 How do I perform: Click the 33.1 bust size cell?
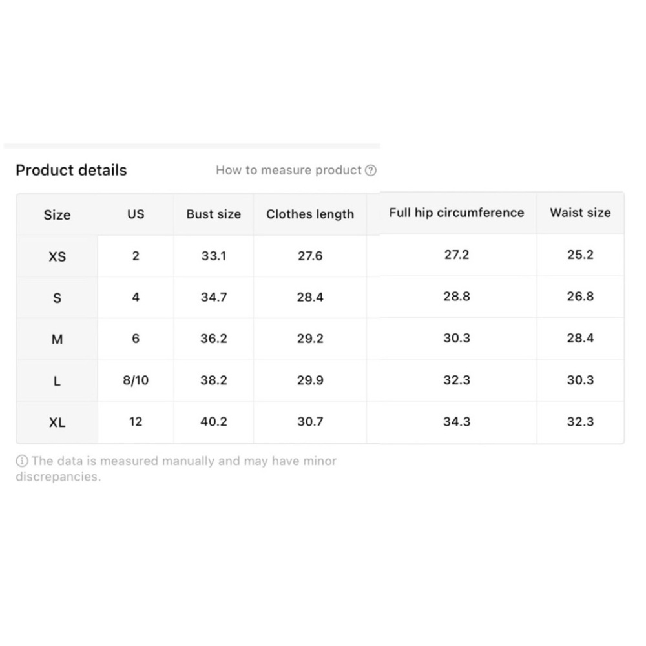213,256
